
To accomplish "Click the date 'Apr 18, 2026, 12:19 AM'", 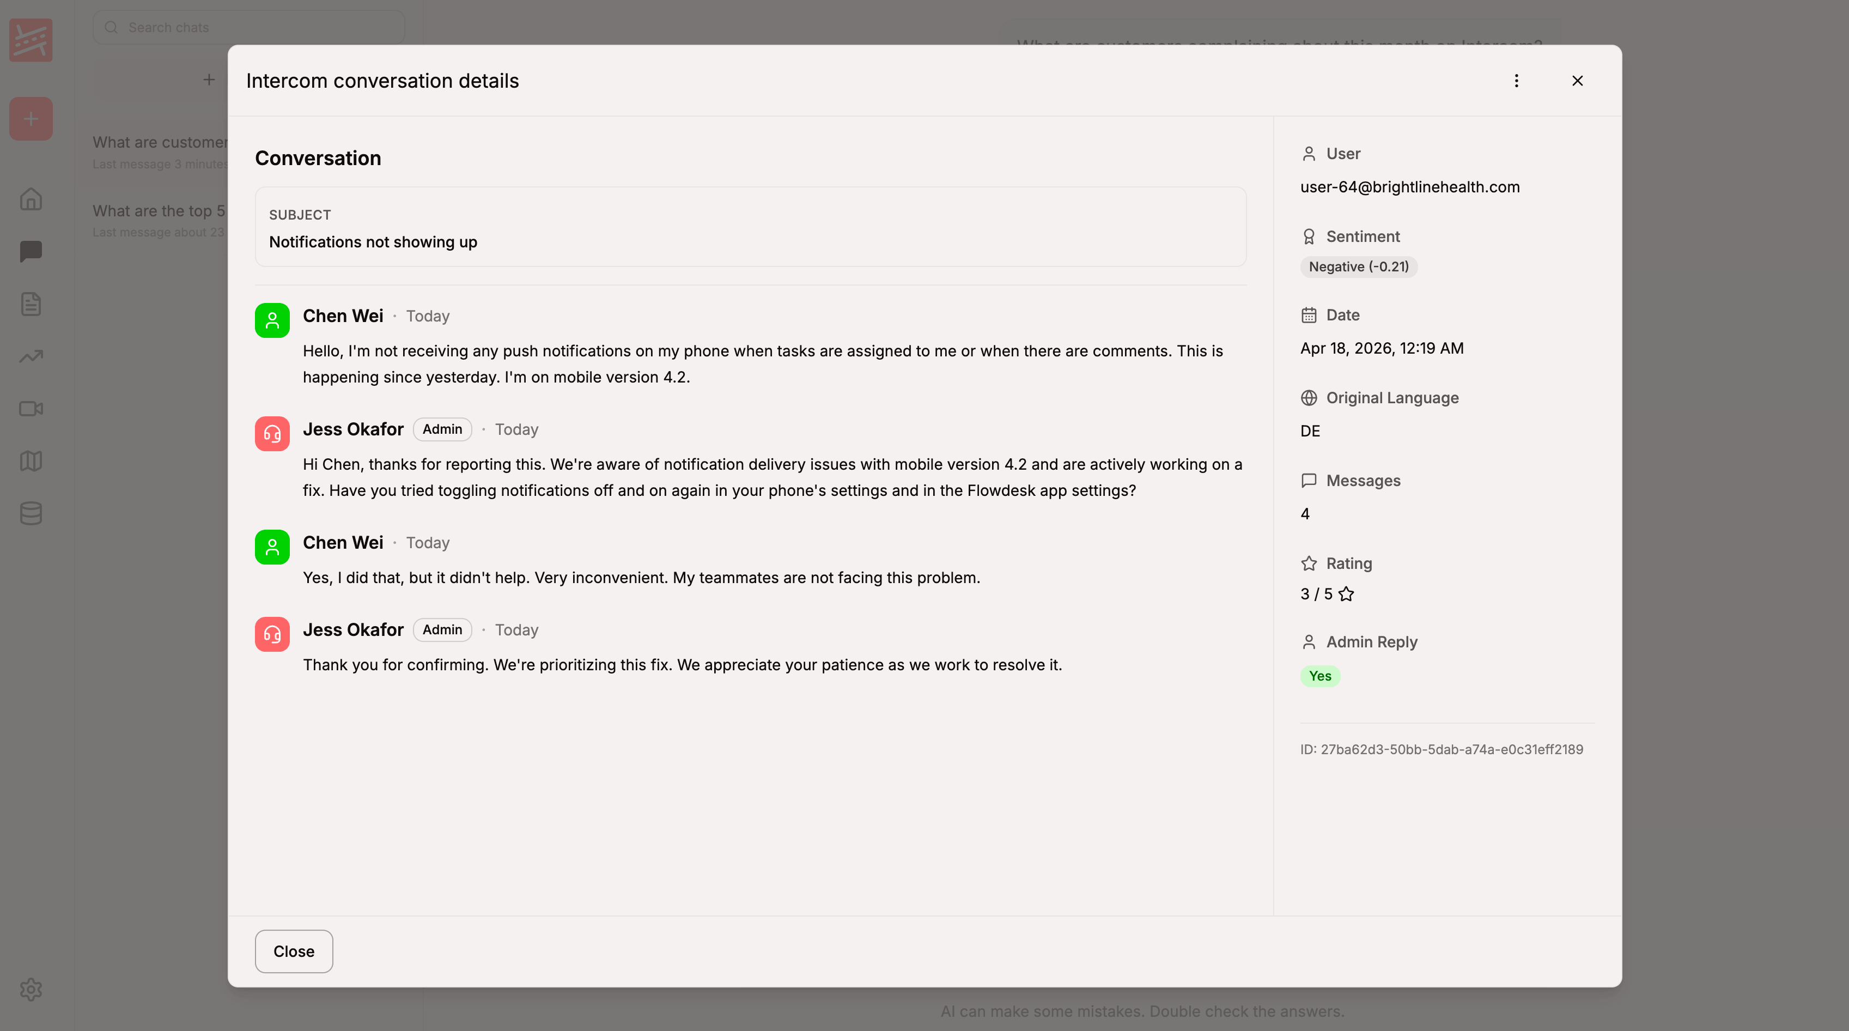I will point(1382,348).
